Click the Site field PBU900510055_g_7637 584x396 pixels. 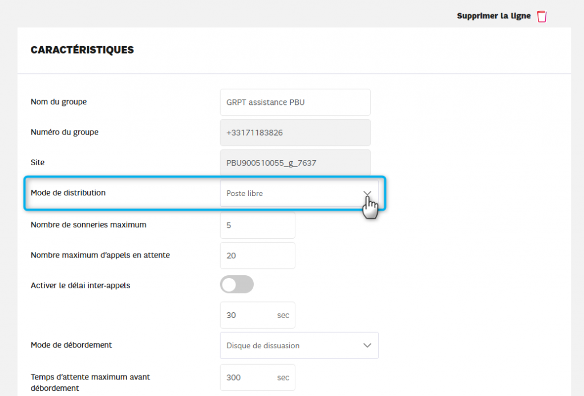pos(295,162)
